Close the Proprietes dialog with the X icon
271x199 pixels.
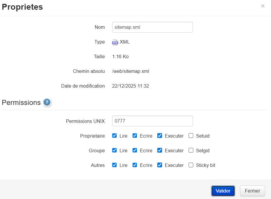tap(263, 6)
